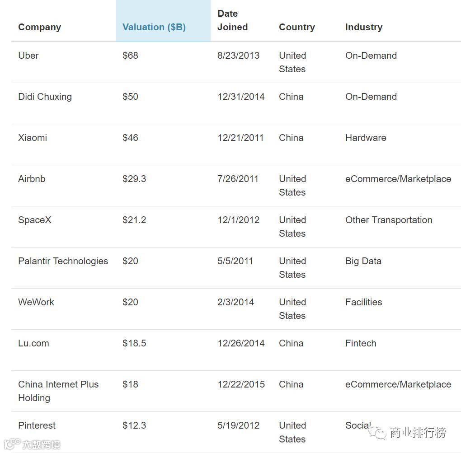Select the Palantir Technologies company name
This screenshot has width=461, height=453.
(x=63, y=261)
